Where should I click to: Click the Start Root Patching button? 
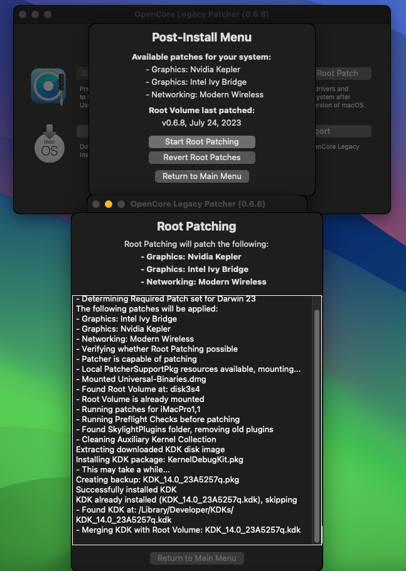click(x=202, y=142)
